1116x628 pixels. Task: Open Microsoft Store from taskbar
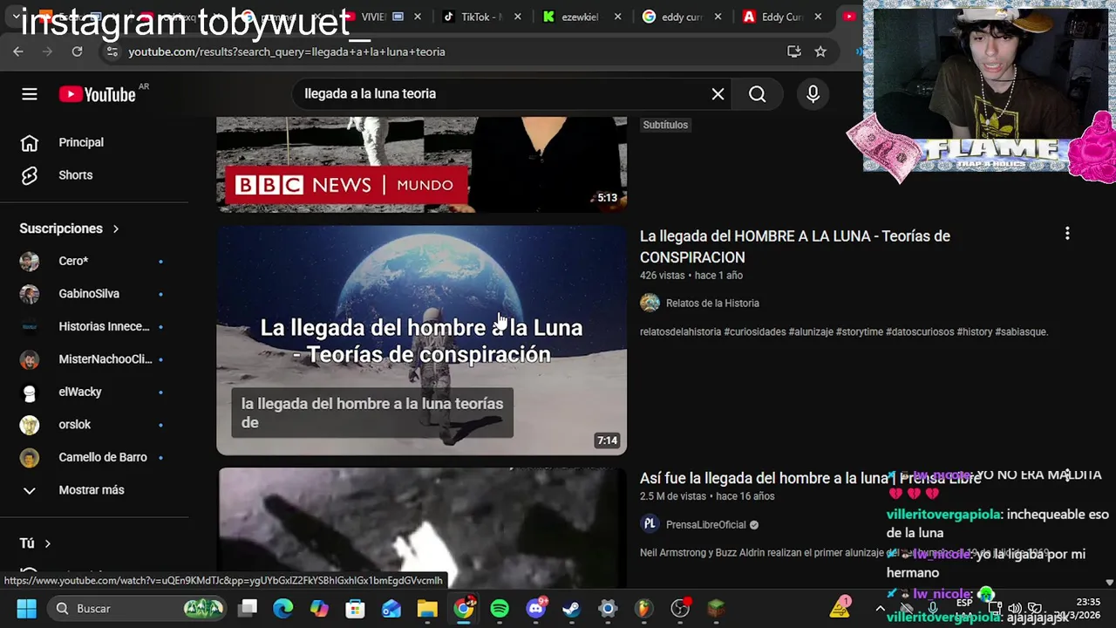coord(355,608)
